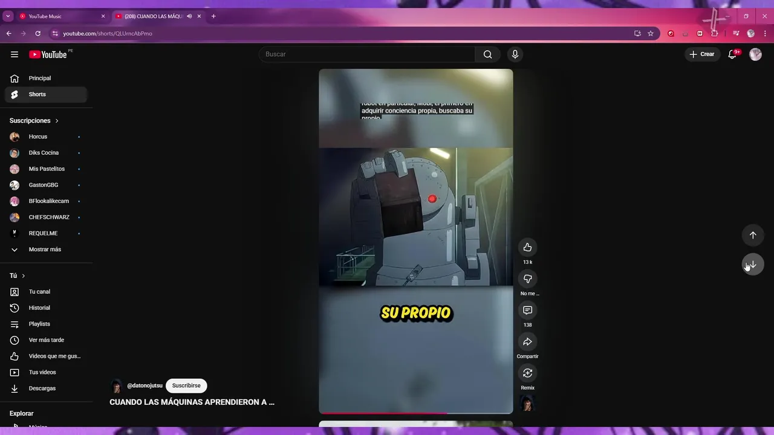Image resolution: width=774 pixels, height=435 pixels.
Task: Open Diks Cocina channel
Action: tap(46, 153)
